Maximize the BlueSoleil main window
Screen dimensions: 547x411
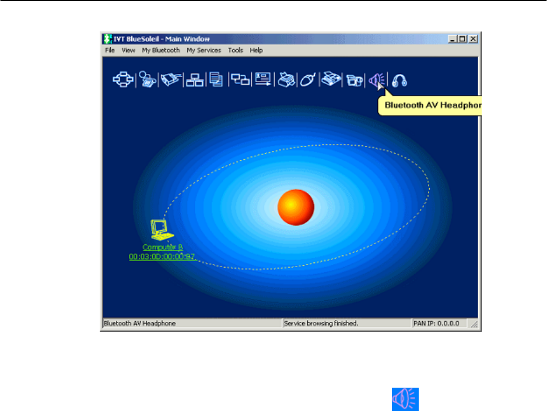pos(462,38)
